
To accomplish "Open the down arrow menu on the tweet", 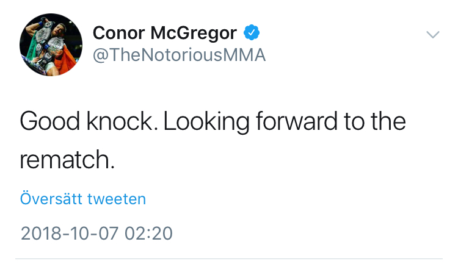I will pos(432,34).
